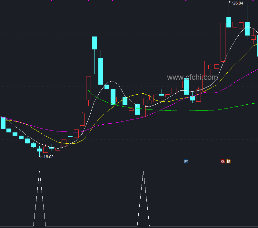The width and height of the screenshot is (258, 228).
Task: Click the red 涨 limit-up marker
Action: [x=223, y=161]
